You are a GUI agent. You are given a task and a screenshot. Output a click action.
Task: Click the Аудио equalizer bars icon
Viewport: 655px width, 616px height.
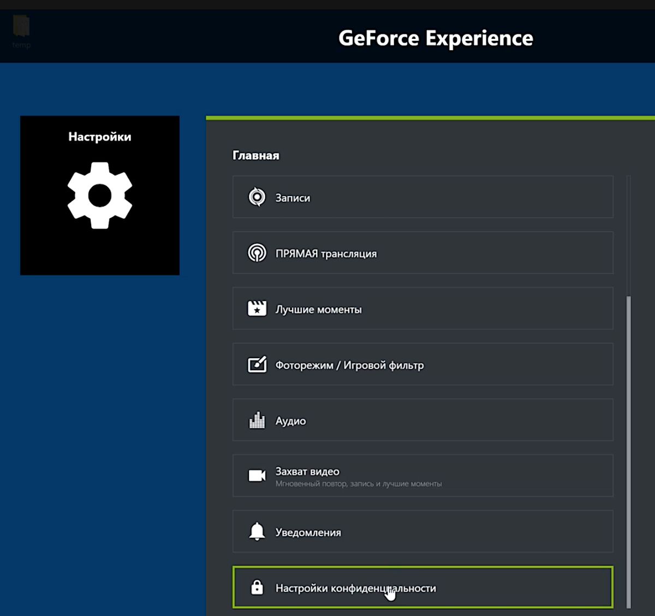257,420
